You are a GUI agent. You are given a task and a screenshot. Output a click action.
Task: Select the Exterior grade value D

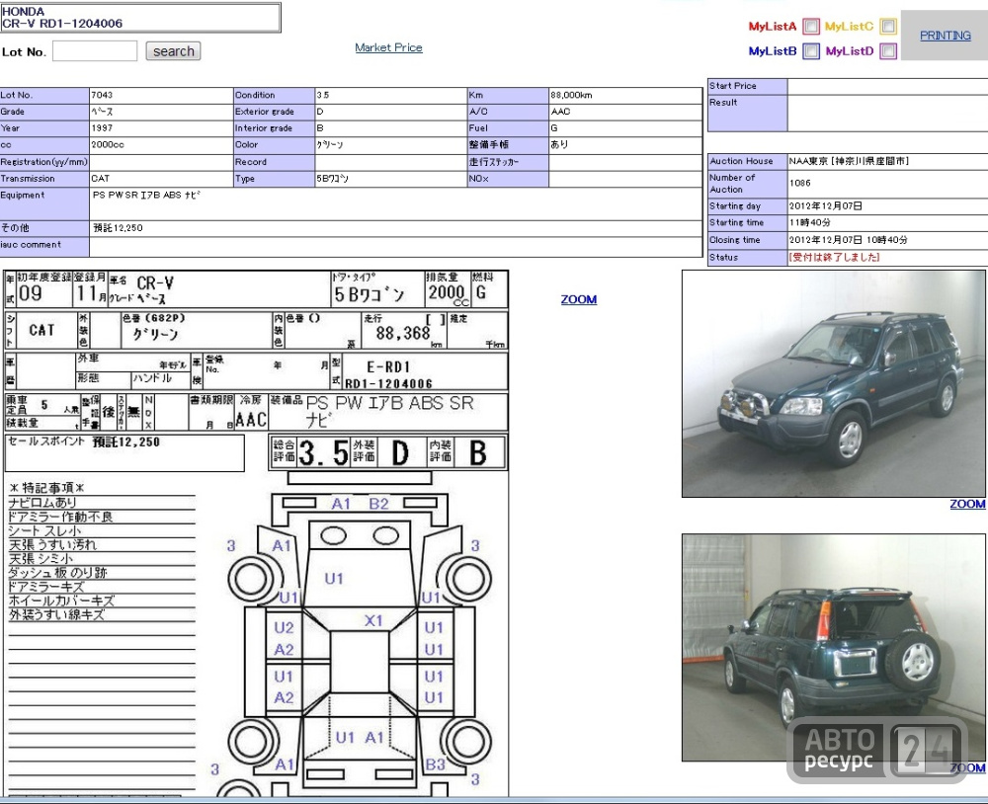coord(320,112)
